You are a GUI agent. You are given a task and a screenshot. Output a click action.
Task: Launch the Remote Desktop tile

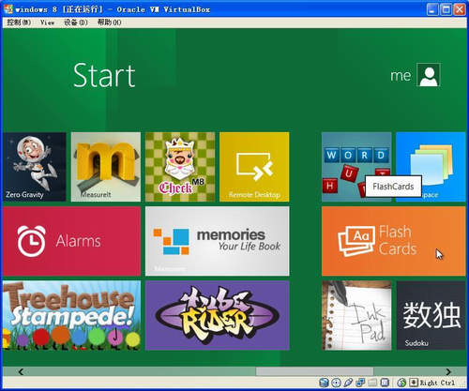(x=254, y=167)
